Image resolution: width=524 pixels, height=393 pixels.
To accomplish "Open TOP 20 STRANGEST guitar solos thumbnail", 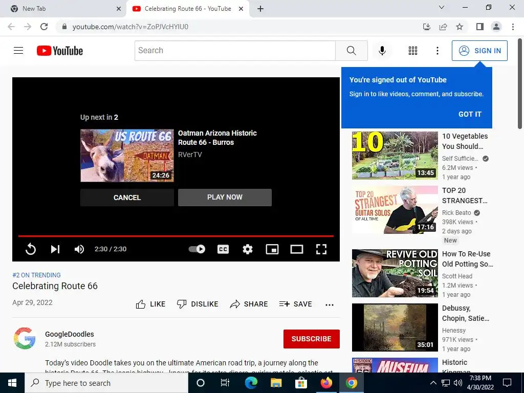I will point(395,210).
